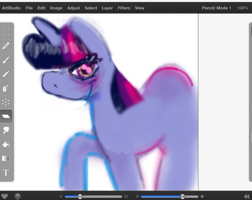Open the Filters menu
252x200 pixels.
coord(124,8)
